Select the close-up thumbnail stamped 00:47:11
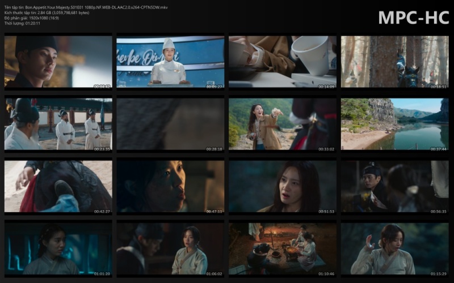Image resolution: width=454 pixels, height=283 pixels. (x=170, y=186)
